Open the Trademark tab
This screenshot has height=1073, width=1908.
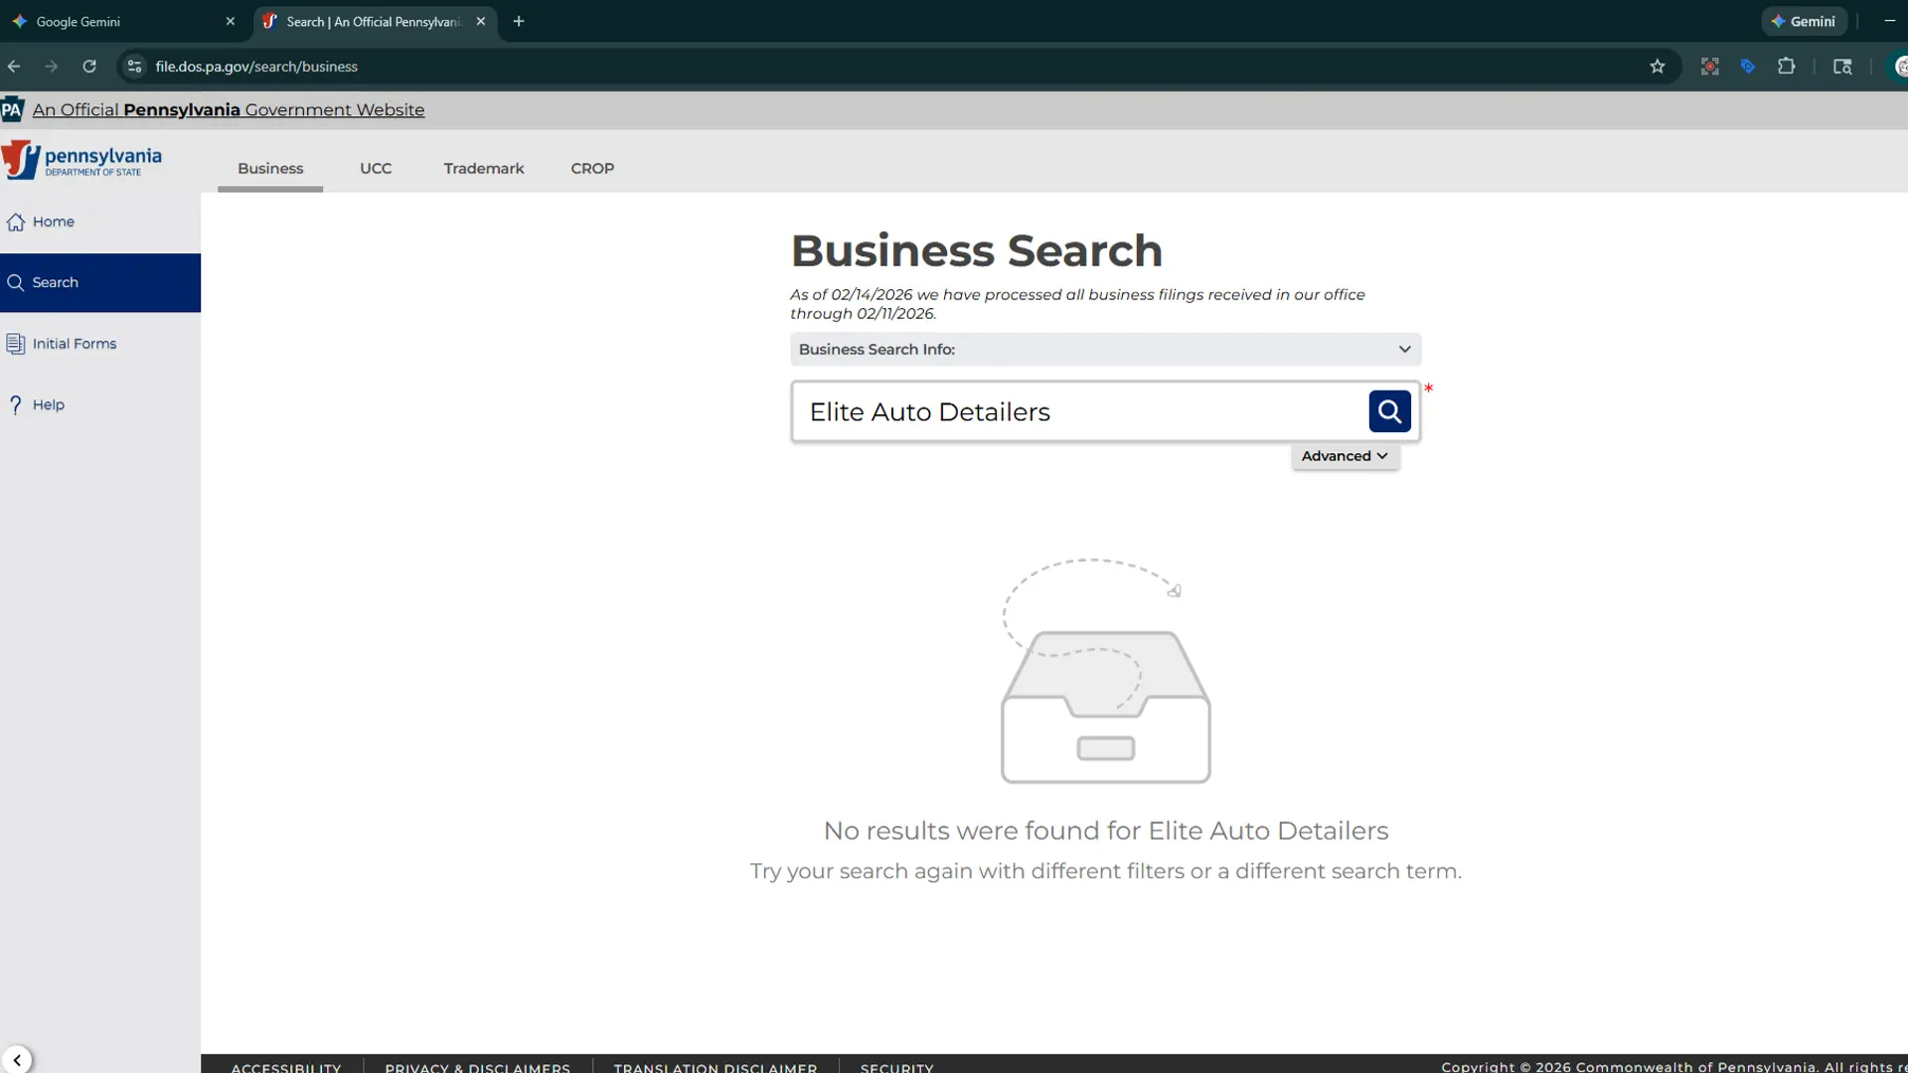coord(483,168)
